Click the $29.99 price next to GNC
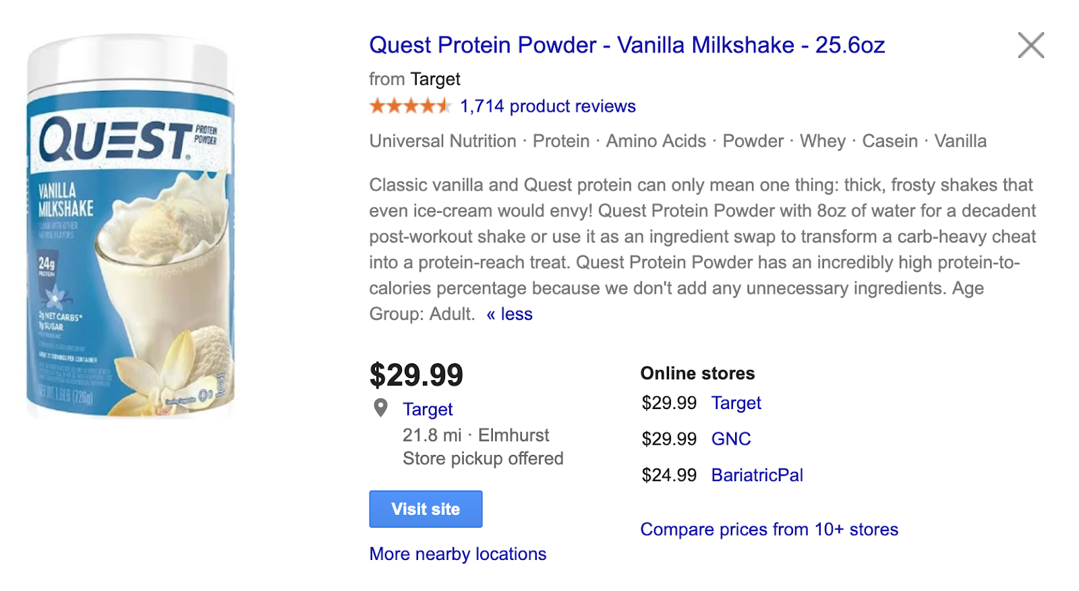1079x591 pixels. click(x=669, y=439)
